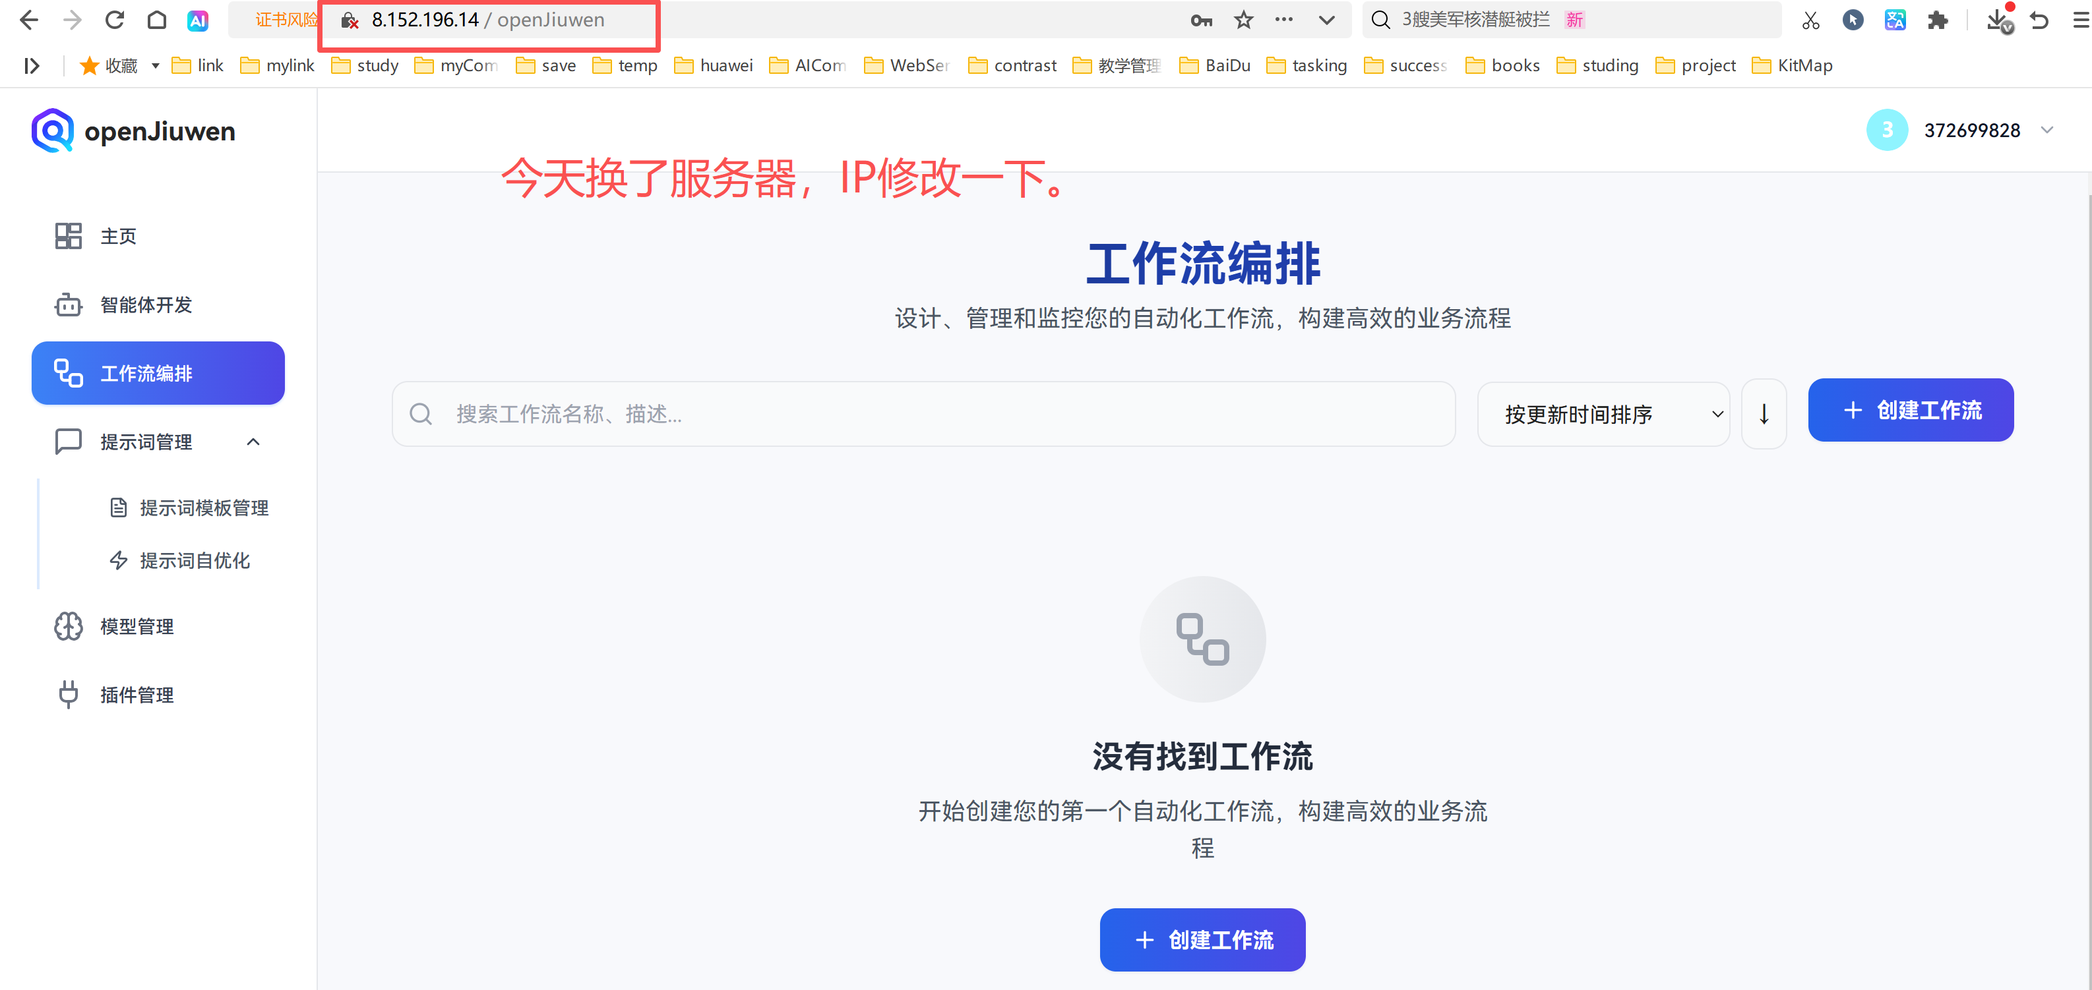This screenshot has height=990, width=2092.
Task: Open 智能体开发 agent development section
Action: pyautogui.click(x=145, y=305)
